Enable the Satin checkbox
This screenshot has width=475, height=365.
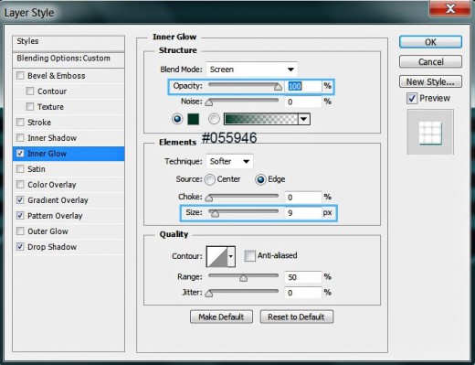pos(20,169)
